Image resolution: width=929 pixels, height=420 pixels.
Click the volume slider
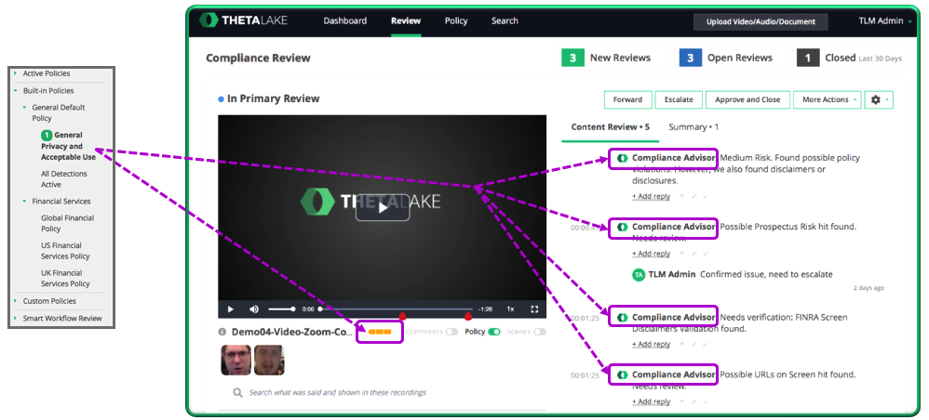[281, 308]
